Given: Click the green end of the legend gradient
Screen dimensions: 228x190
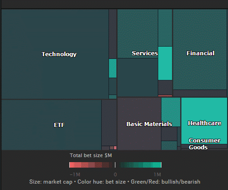Looking at the screenshot, I should tap(158, 165).
